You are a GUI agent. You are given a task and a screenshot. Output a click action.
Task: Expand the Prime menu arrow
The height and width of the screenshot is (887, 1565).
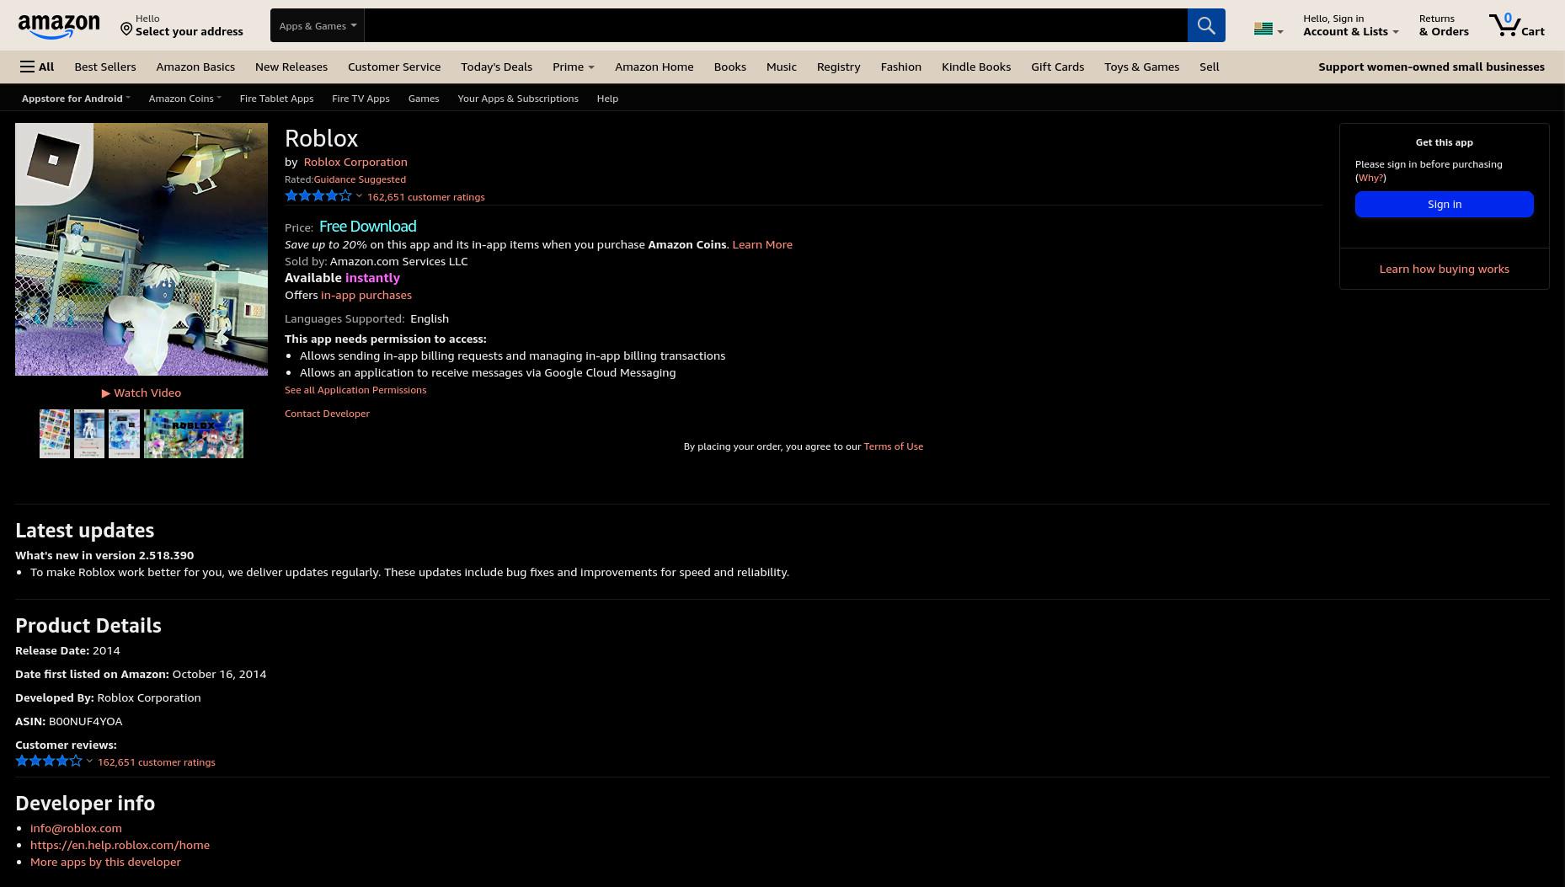pos(591,67)
